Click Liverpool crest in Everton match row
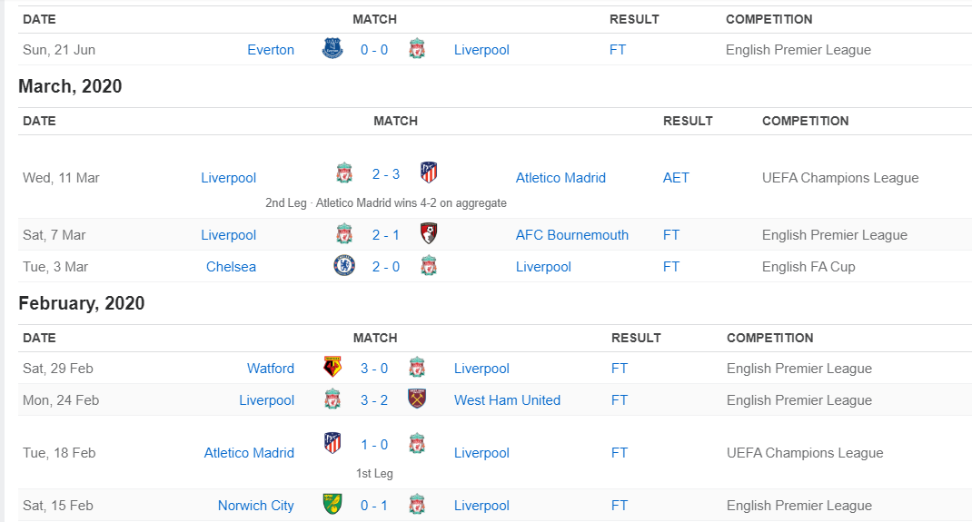 click(417, 49)
